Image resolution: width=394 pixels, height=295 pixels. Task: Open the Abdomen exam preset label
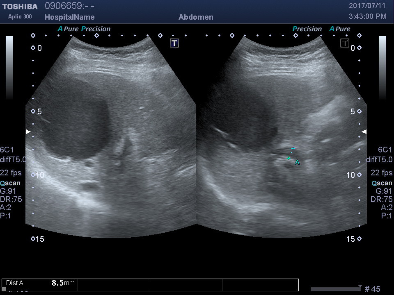click(x=196, y=17)
